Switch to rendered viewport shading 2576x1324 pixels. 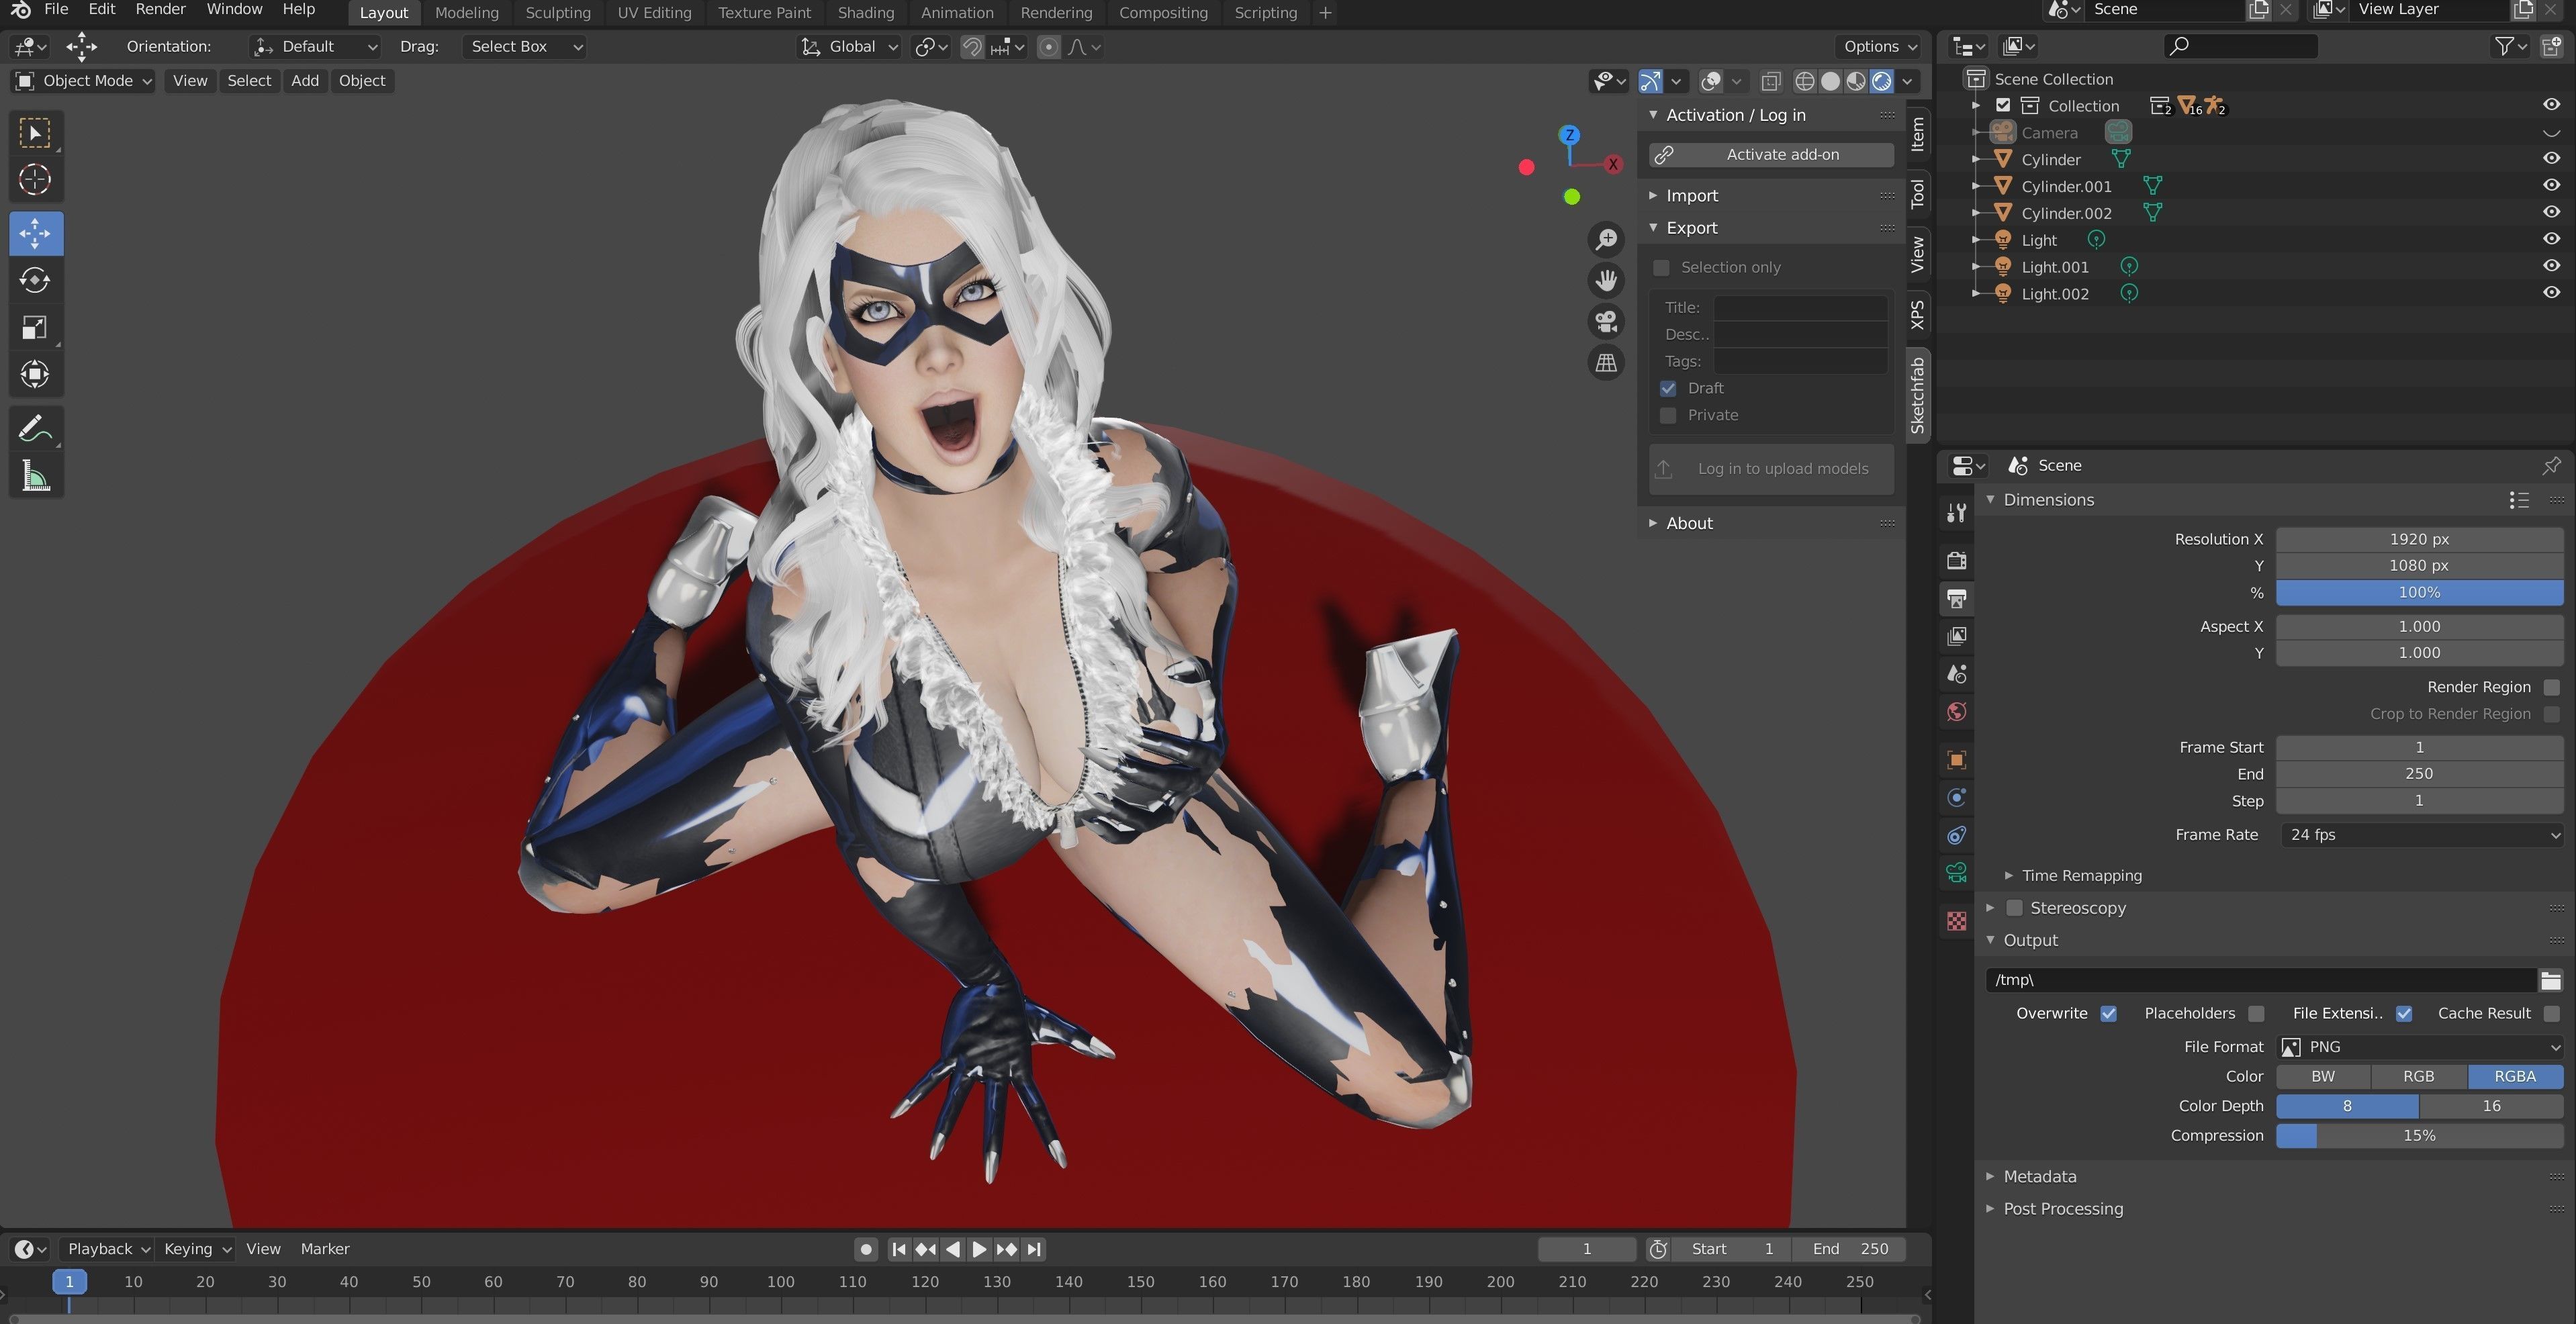(1881, 81)
